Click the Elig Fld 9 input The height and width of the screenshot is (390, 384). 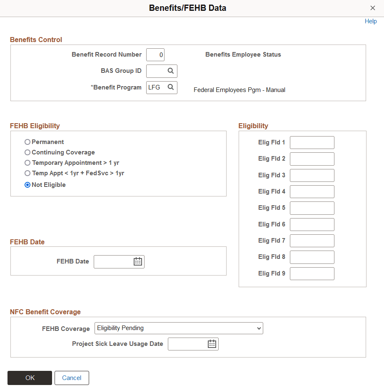pos(312,273)
